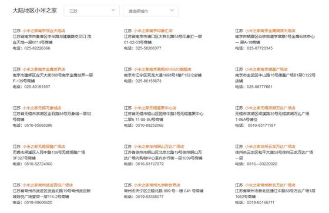Click the province dropdown chevron arrow
Image resolution: width=329 pixels, height=213 pixels.
113,11
